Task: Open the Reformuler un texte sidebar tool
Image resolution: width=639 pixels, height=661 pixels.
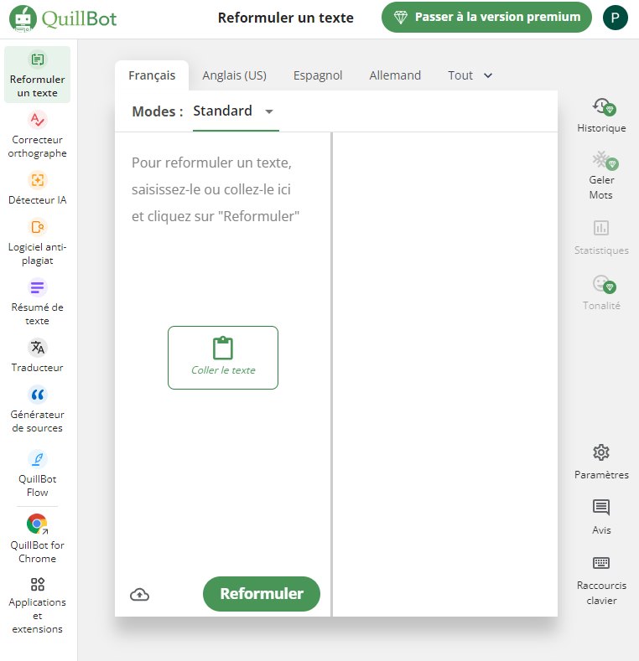Action: [37, 75]
